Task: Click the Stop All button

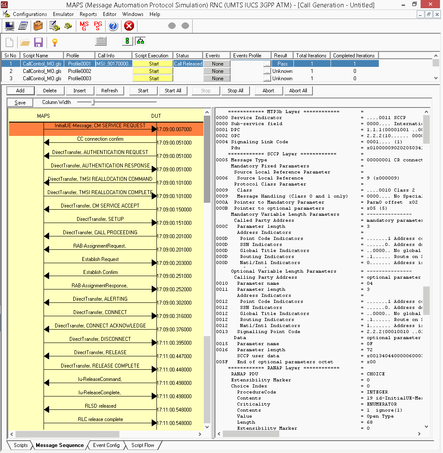Action: coord(235,91)
